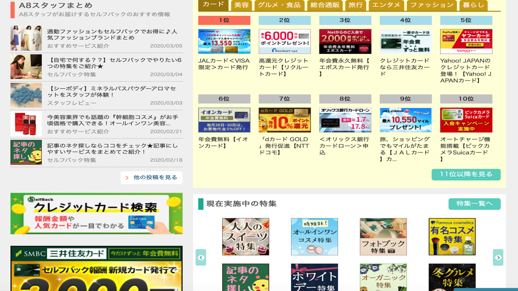This screenshot has width=518, height=291.
Task: Open the 有名コスメ特集 banner
Action: coord(452,237)
